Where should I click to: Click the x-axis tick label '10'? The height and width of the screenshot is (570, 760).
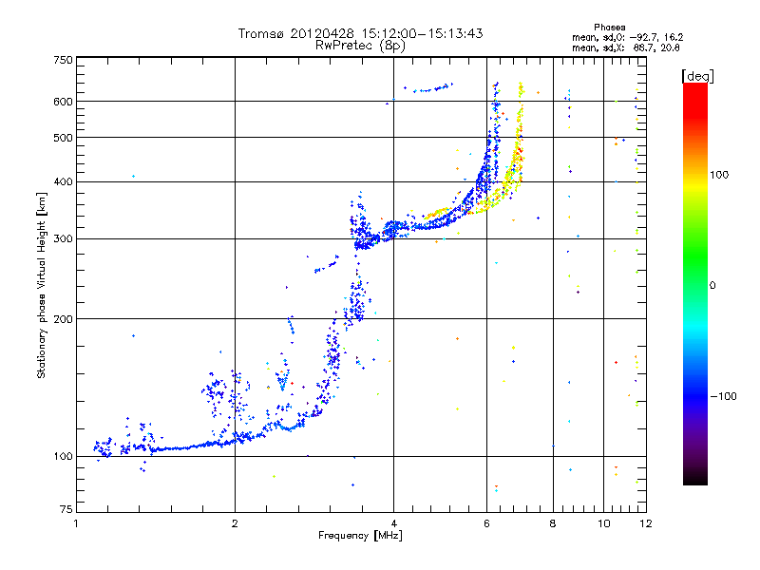(604, 523)
